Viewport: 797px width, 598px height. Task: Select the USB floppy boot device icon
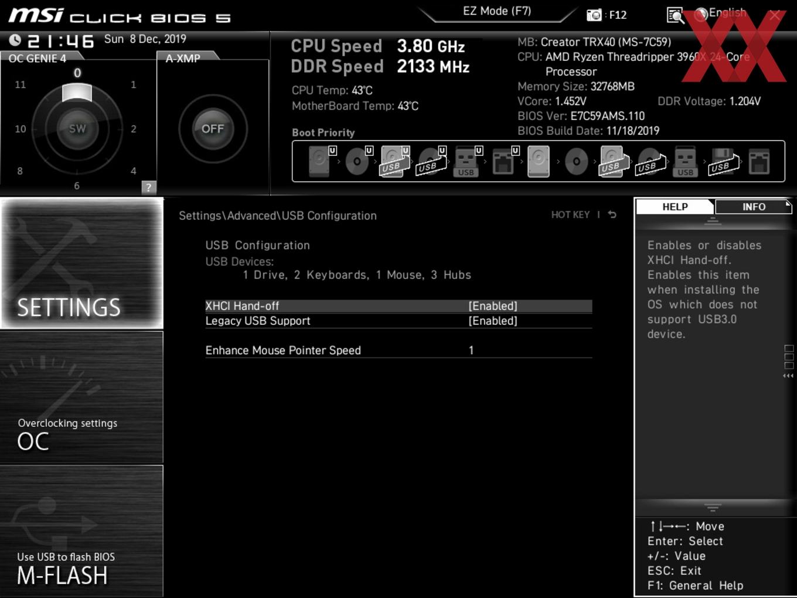tap(723, 161)
